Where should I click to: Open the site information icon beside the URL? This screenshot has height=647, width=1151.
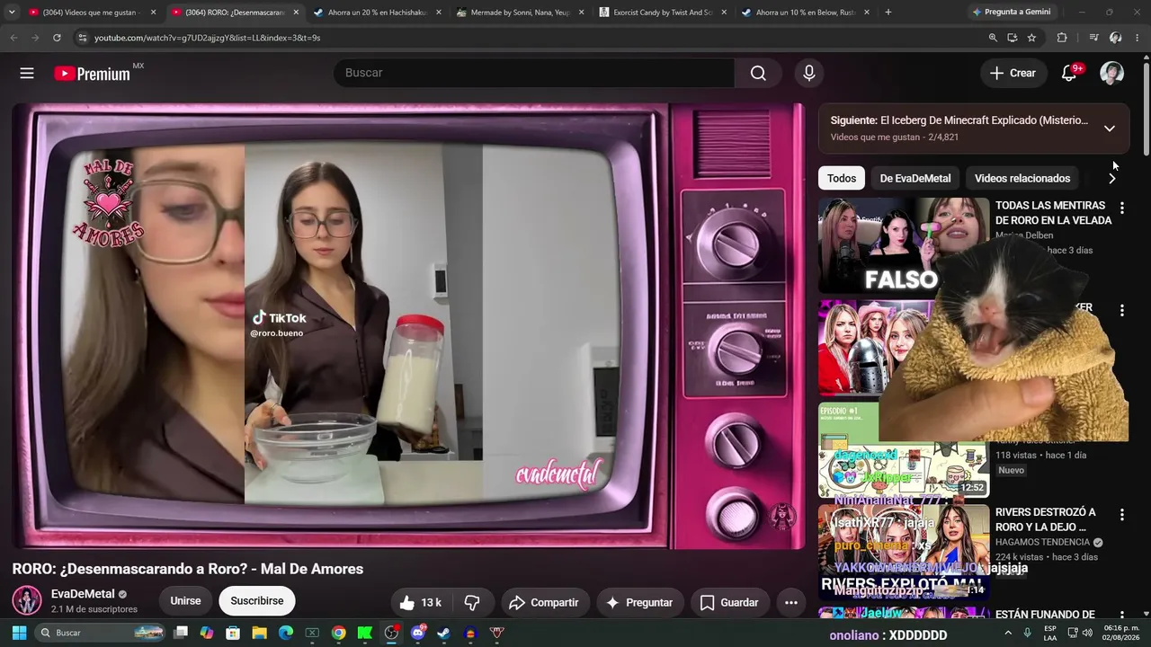click(x=82, y=38)
